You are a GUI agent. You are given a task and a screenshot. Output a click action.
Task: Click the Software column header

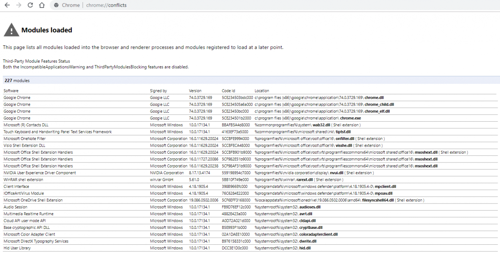coord(11,91)
